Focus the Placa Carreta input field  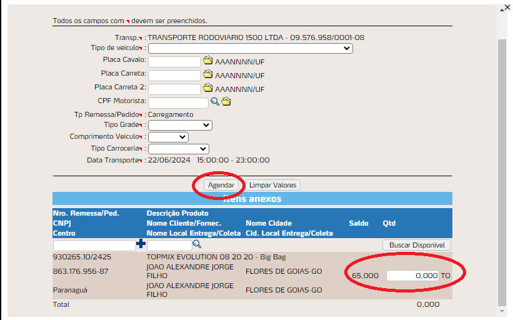tap(174, 76)
